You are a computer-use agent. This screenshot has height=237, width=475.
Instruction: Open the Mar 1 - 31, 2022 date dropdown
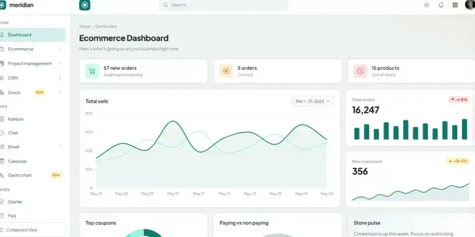point(312,101)
